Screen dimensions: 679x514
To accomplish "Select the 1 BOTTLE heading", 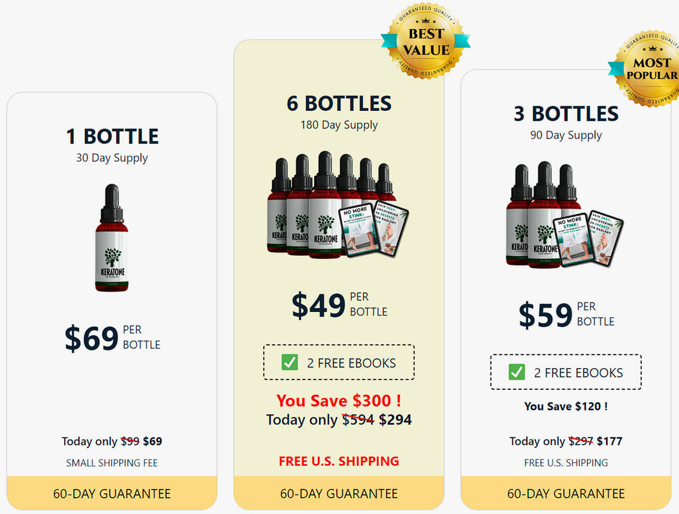I will (112, 136).
